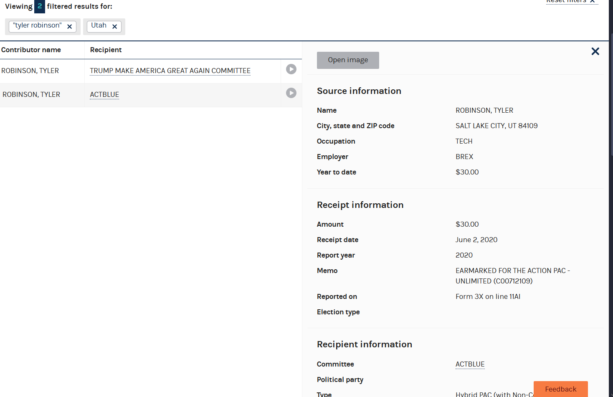613x397 pixels.
Task: Click the Name value ROBINSON, TYLER in panel
Action: click(484, 111)
